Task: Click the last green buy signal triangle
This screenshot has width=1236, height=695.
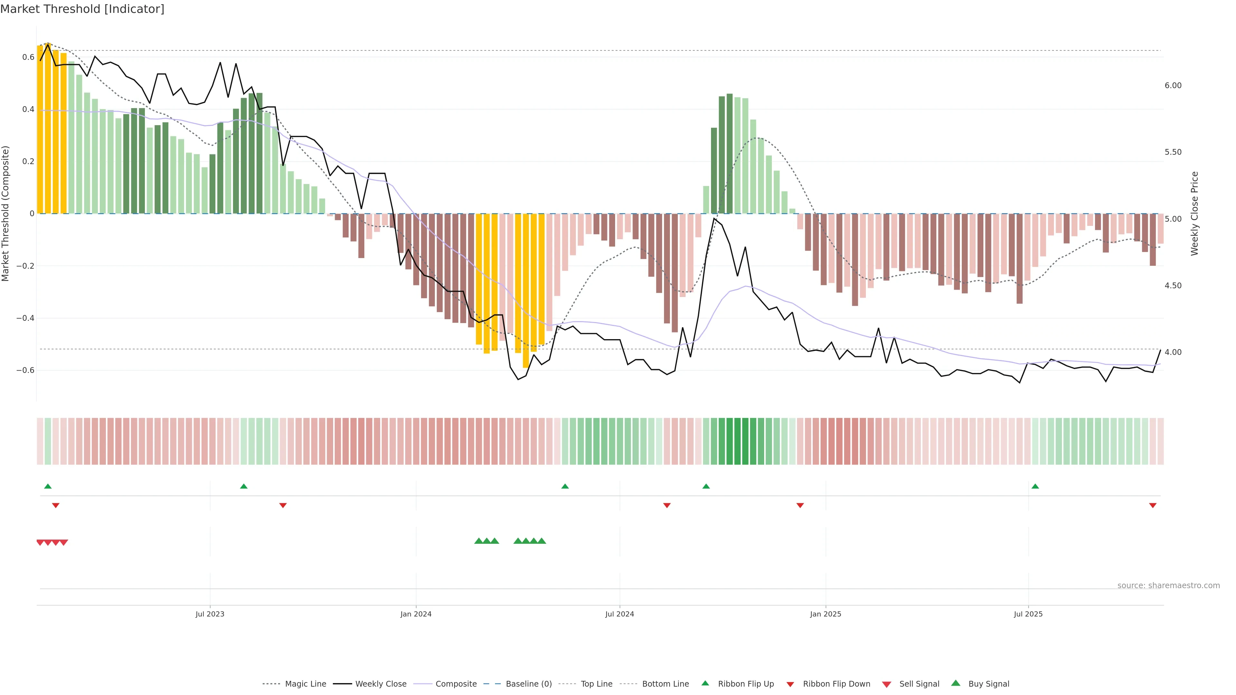Action: point(542,541)
